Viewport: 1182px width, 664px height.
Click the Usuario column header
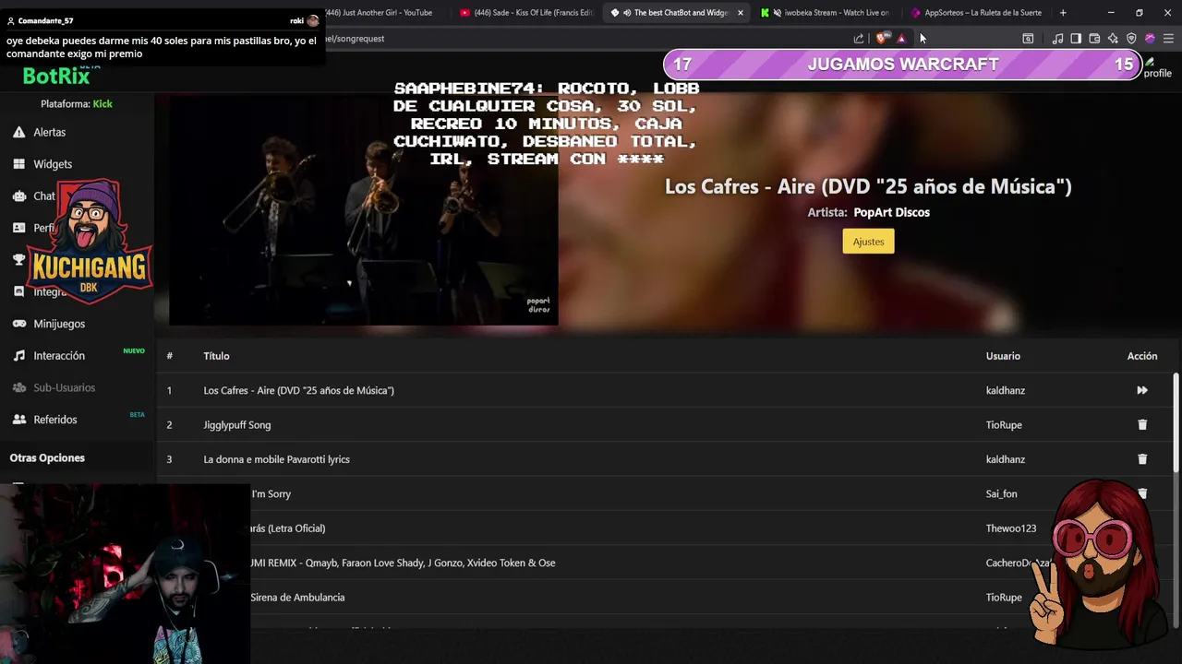1003,356
